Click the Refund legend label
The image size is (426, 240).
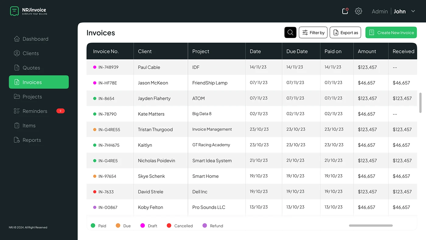pos(217,226)
